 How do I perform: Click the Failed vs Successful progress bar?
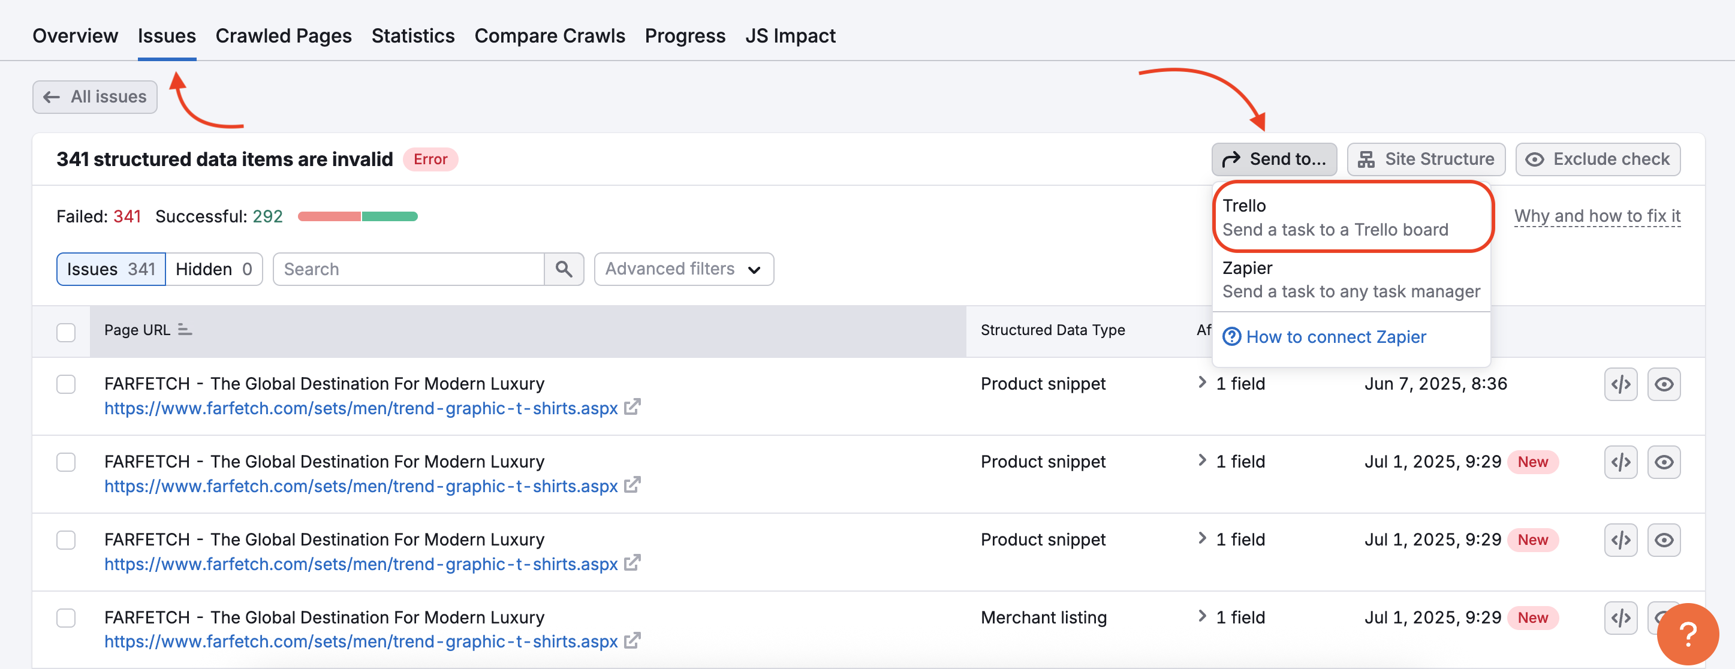[x=359, y=216]
